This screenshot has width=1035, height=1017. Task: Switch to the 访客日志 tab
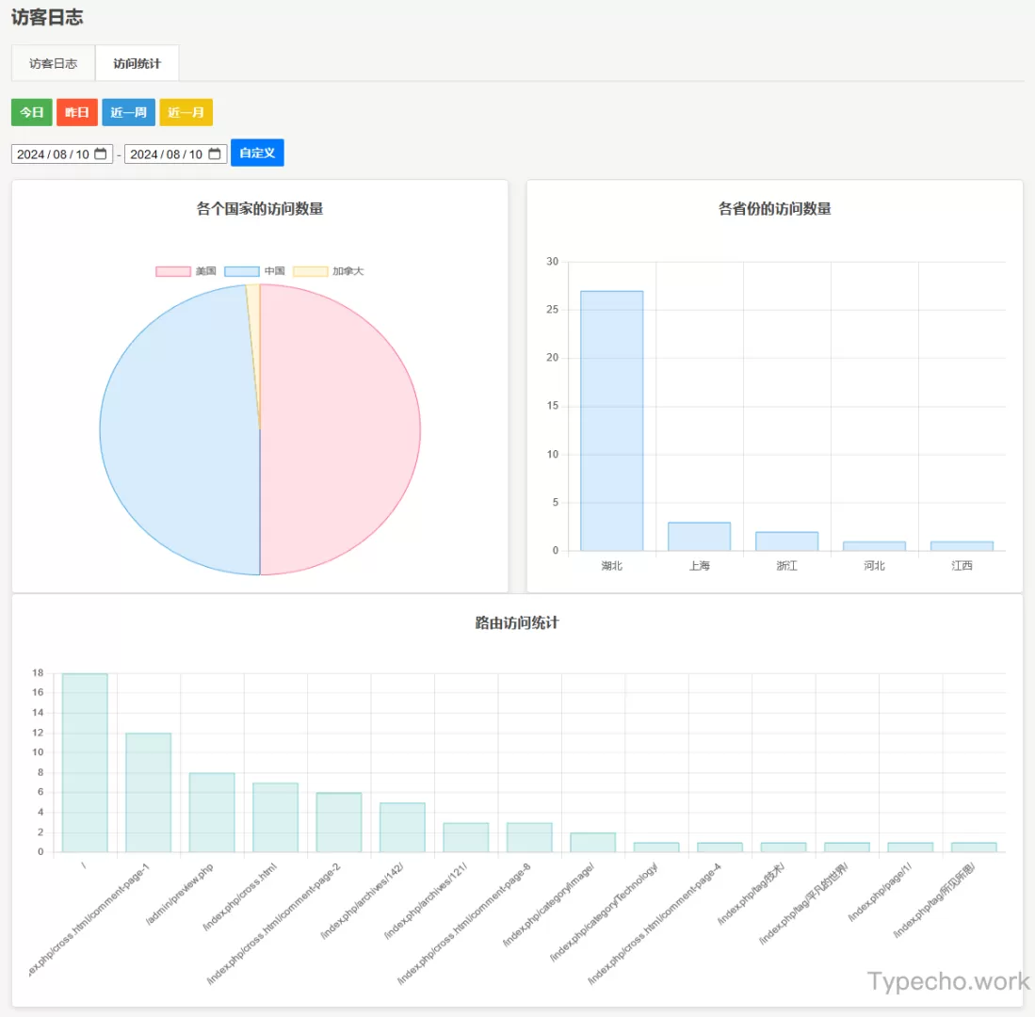[54, 64]
